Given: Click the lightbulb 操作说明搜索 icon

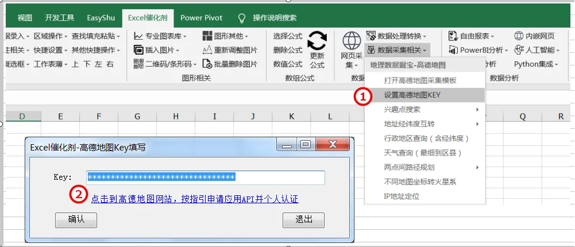Looking at the screenshot, I should click(x=241, y=18).
